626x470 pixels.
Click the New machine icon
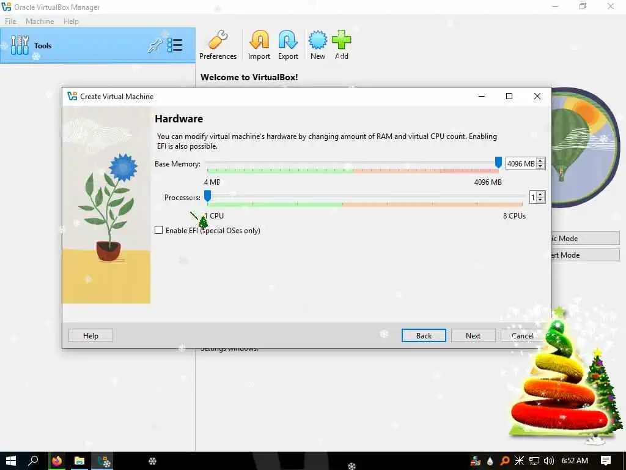click(x=318, y=45)
